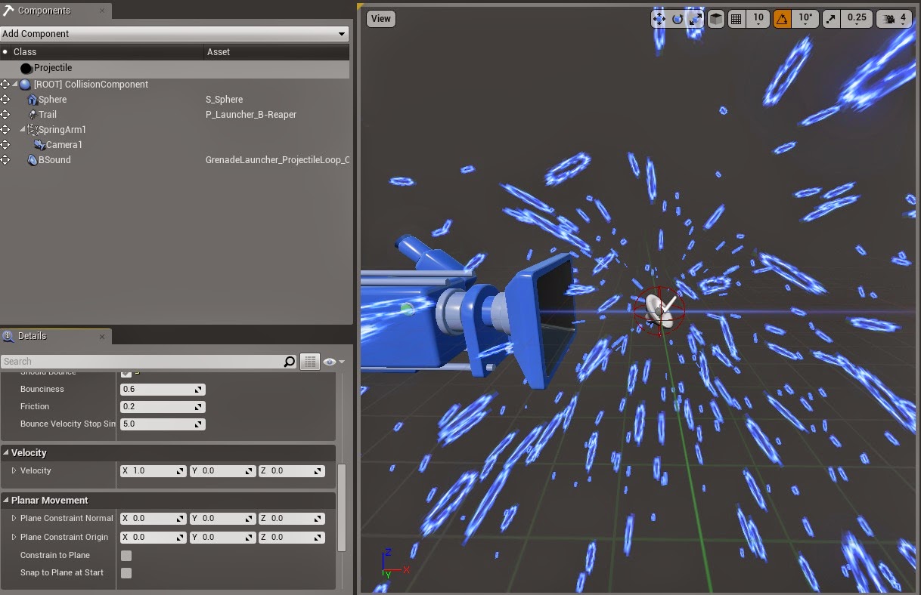The height and width of the screenshot is (595, 921).
Task: Select the projectile sphere in viewport
Action: click(x=659, y=310)
